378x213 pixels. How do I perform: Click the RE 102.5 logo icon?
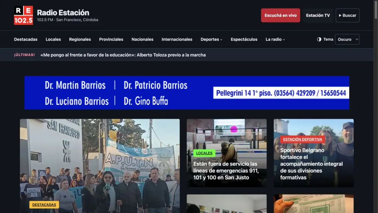pos(23,15)
